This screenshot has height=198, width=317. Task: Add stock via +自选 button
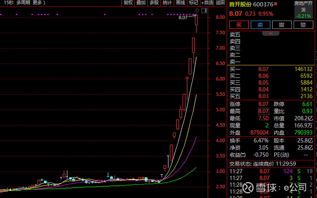click(206, 3)
